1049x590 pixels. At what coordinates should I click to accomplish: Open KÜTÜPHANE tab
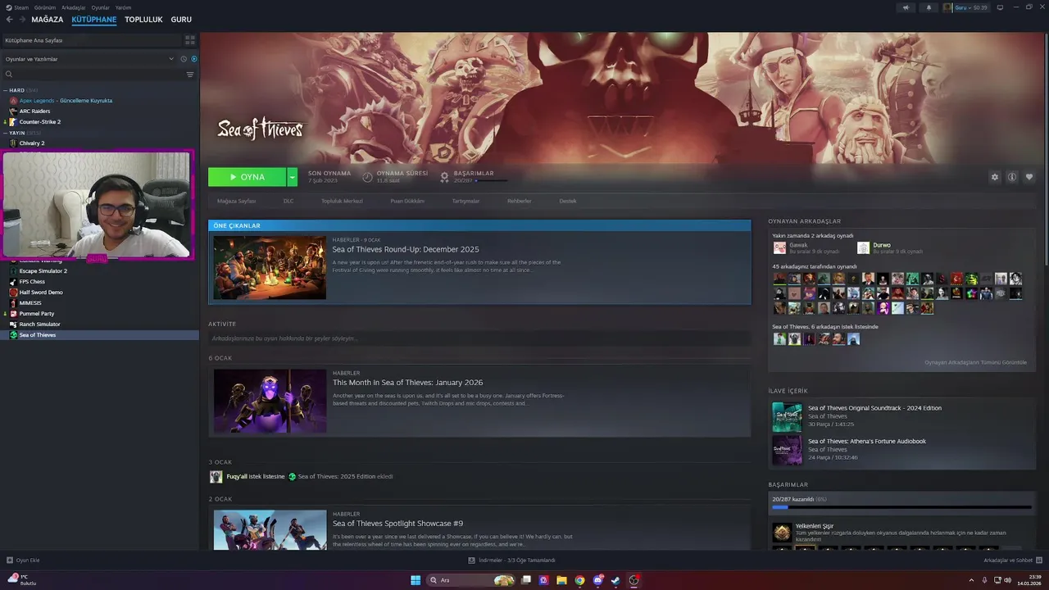coord(94,19)
